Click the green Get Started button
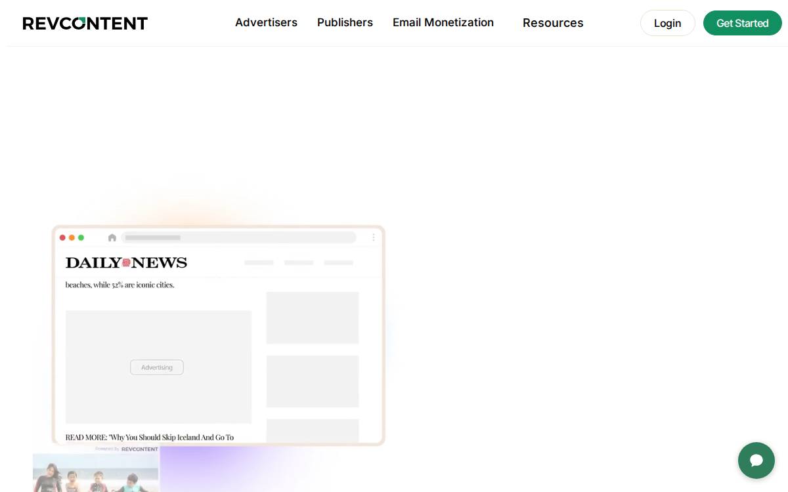Image resolution: width=788 pixels, height=492 pixels. [x=742, y=23]
